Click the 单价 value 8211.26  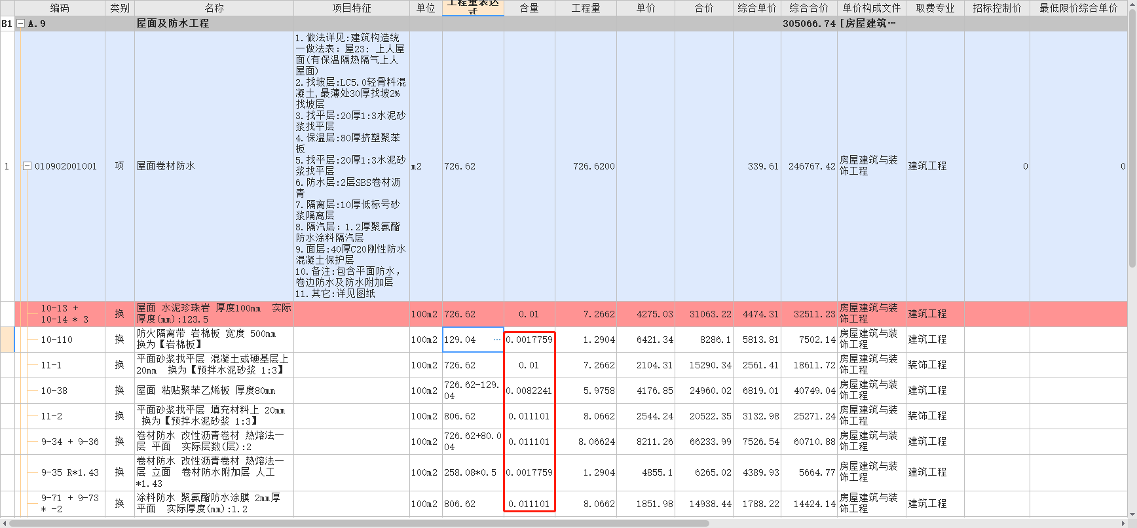point(654,442)
